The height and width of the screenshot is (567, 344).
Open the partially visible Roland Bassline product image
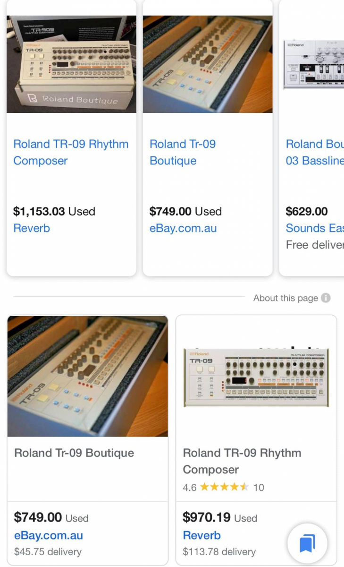(x=313, y=64)
